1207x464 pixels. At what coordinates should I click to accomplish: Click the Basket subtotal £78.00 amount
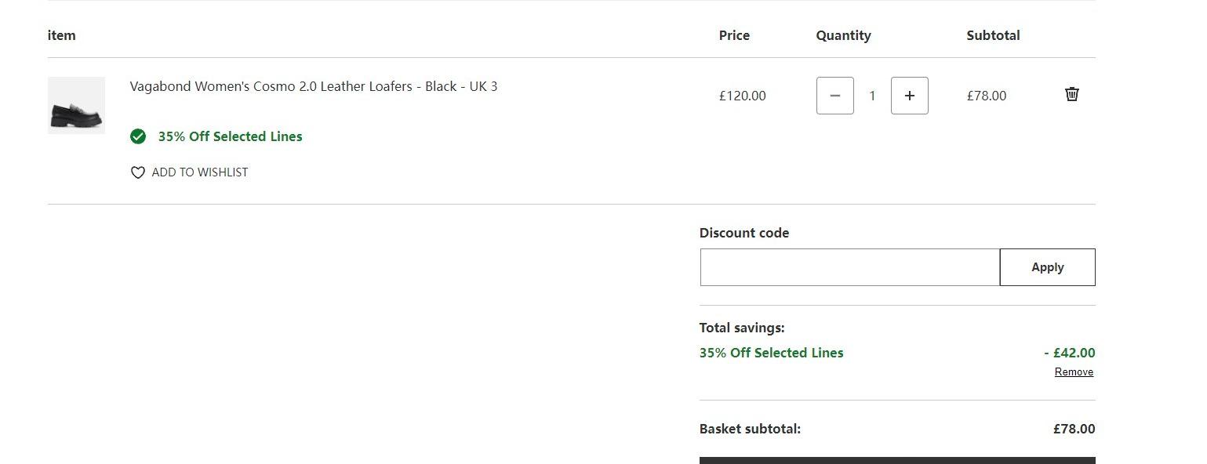(1074, 429)
